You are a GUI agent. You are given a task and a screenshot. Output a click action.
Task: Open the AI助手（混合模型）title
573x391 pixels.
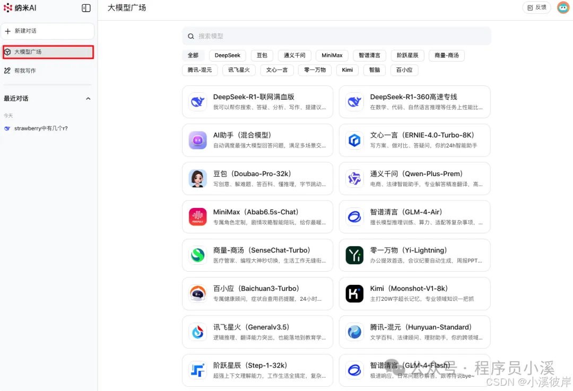(x=244, y=135)
